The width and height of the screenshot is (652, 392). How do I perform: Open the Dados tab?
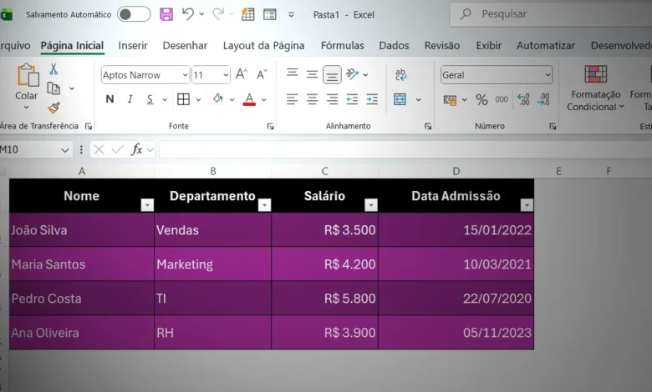coord(394,46)
